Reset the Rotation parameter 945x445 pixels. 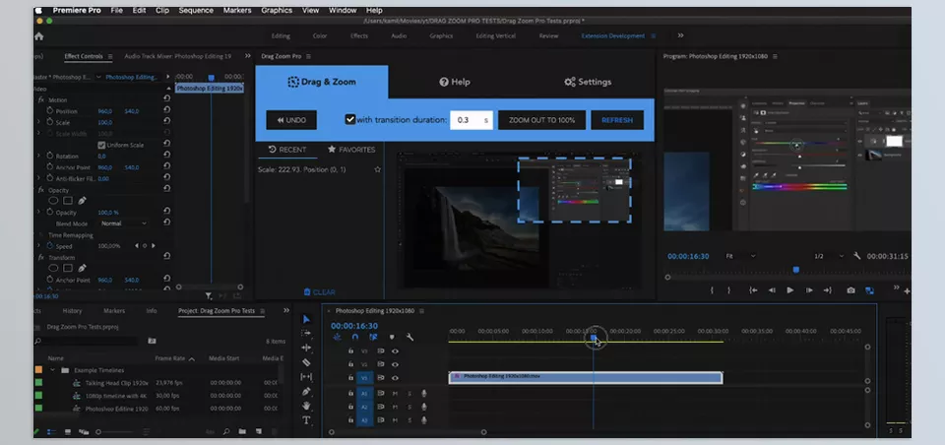(x=167, y=156)
